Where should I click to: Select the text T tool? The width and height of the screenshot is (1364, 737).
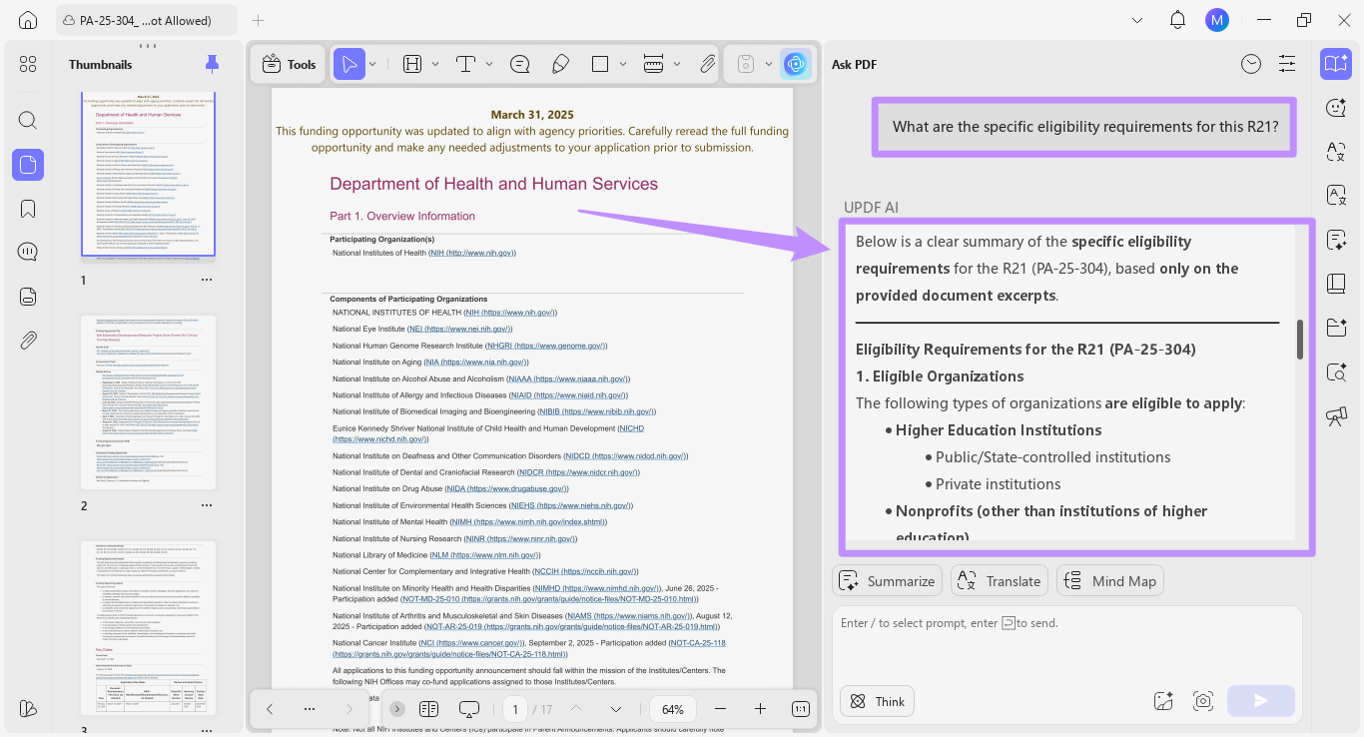coord(465,64)
